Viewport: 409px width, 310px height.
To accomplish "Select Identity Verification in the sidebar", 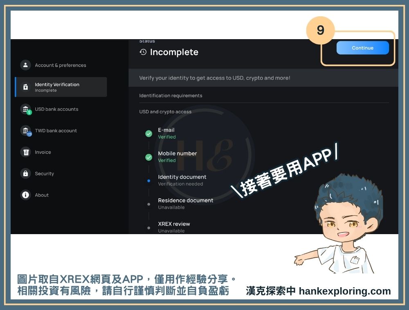I will click(57, 85).
